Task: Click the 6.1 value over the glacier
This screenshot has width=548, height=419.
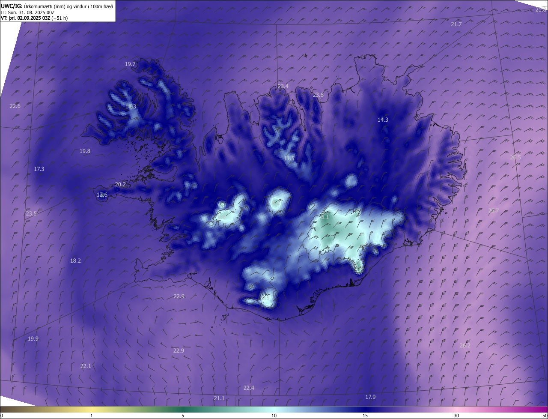Action: click(x=325, y=217)
